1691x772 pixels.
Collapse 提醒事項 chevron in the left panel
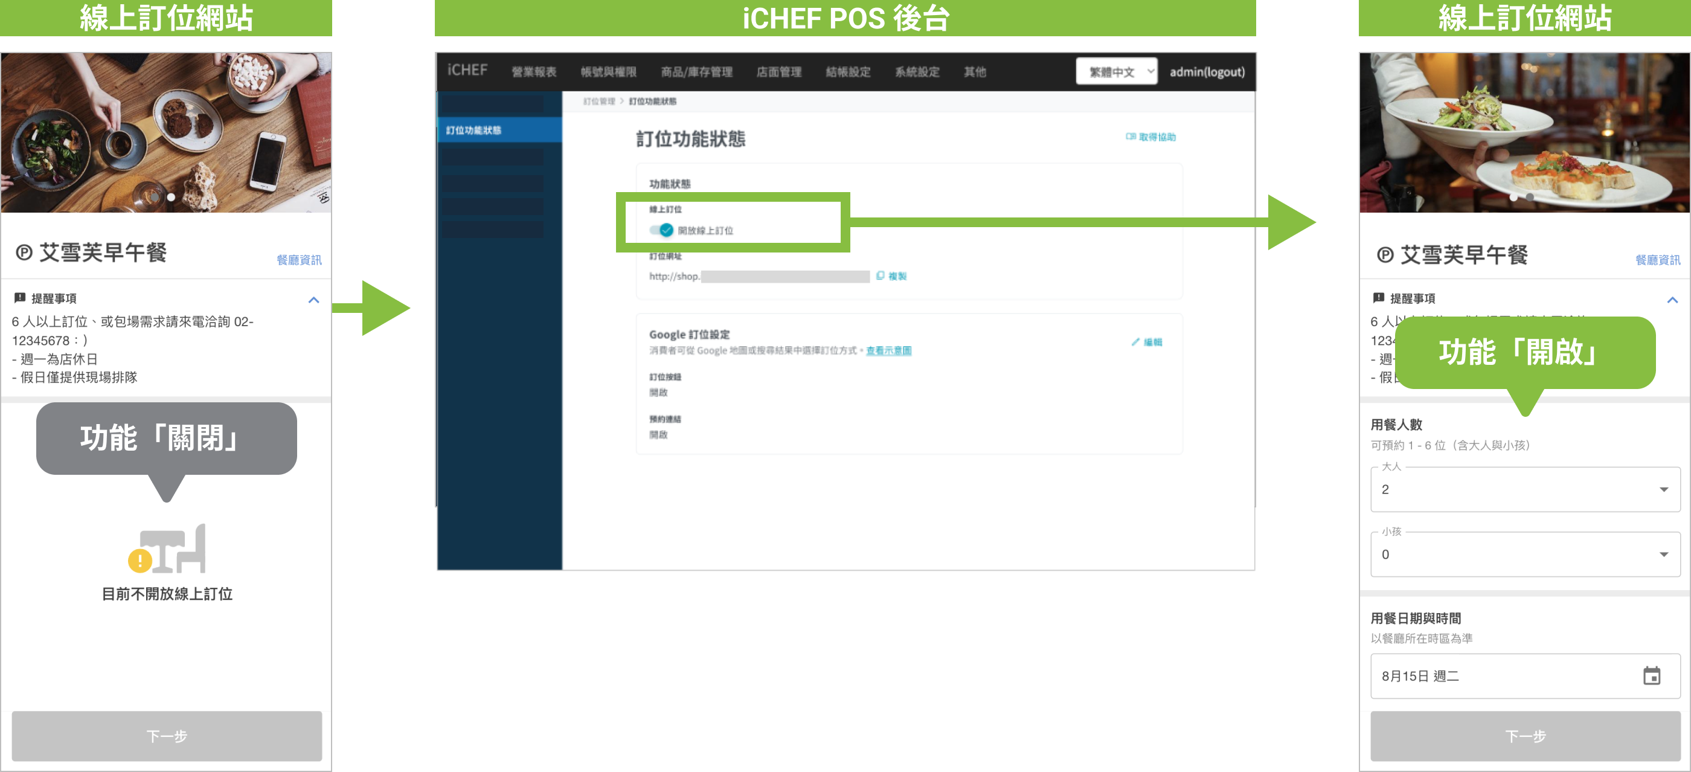(314, 300)
